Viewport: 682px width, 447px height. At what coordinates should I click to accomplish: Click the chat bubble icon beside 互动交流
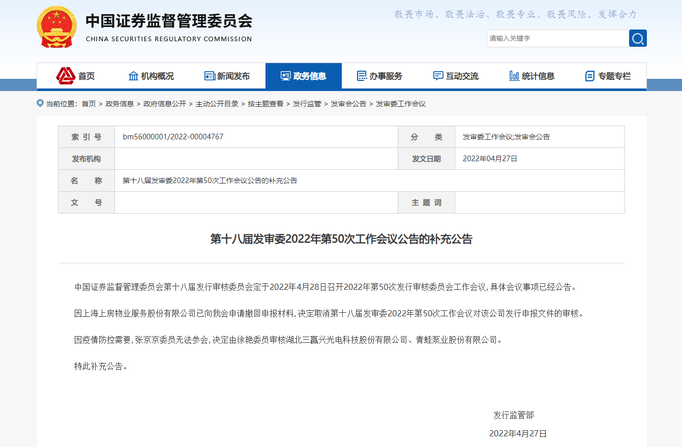438,76
